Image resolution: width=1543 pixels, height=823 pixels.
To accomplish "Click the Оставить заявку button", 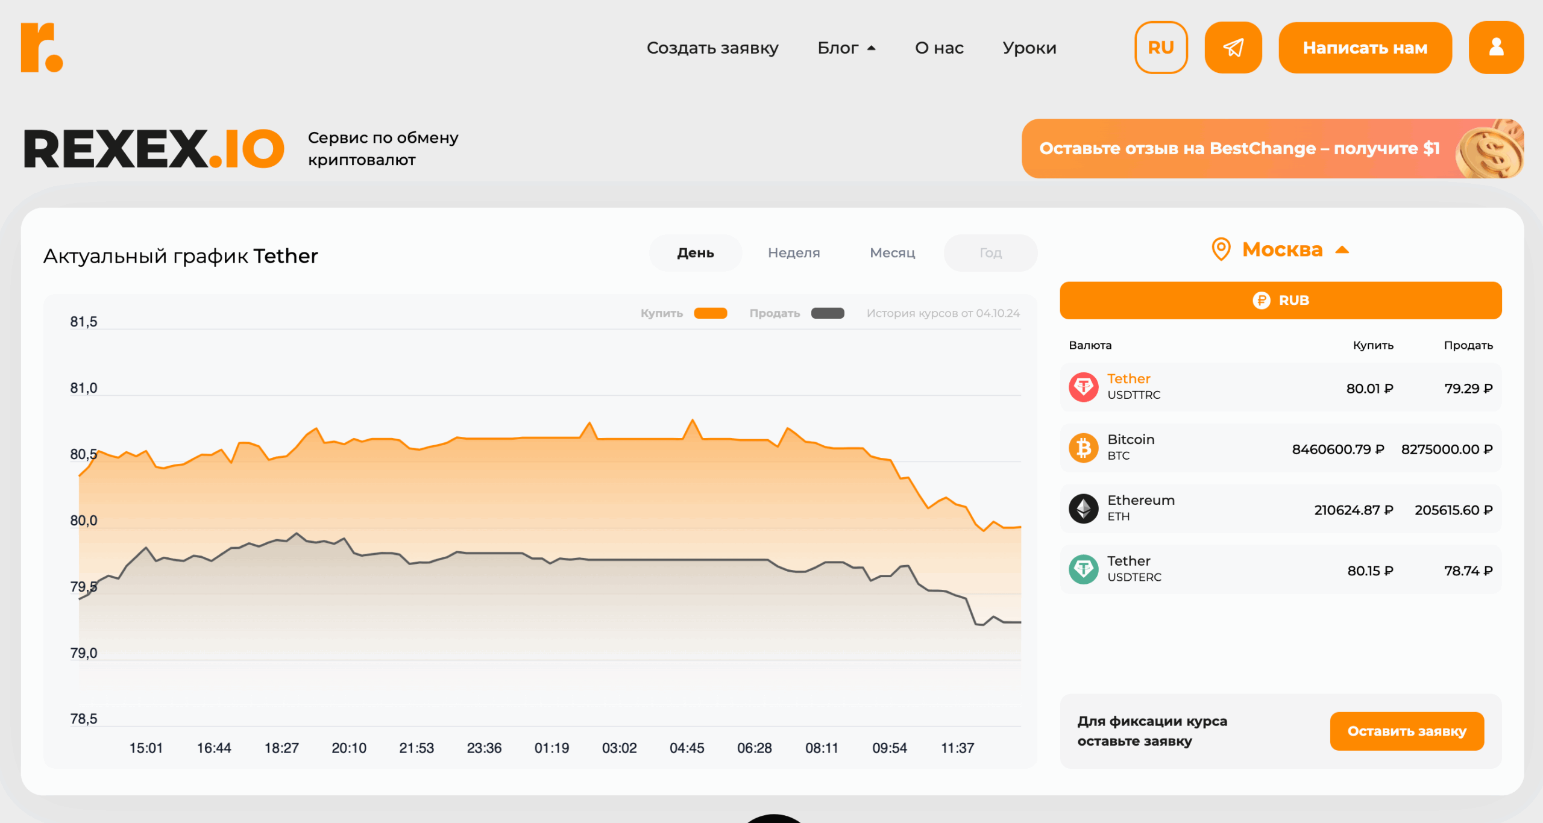I will tap(1407, 731).
